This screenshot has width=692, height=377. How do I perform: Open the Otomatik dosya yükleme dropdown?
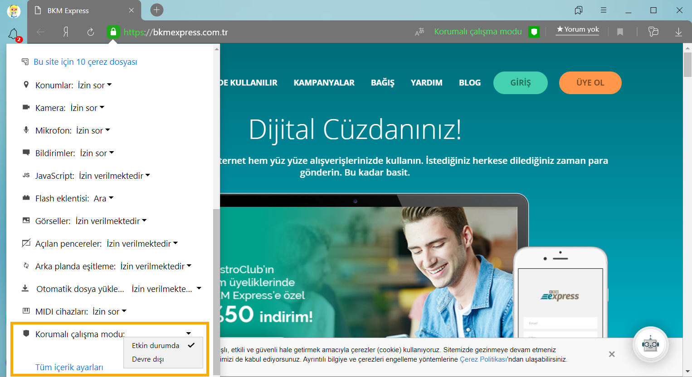(166, 289)
